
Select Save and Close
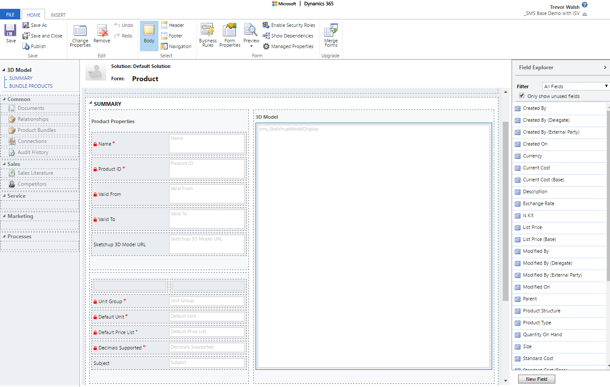[x=42, y=36]
